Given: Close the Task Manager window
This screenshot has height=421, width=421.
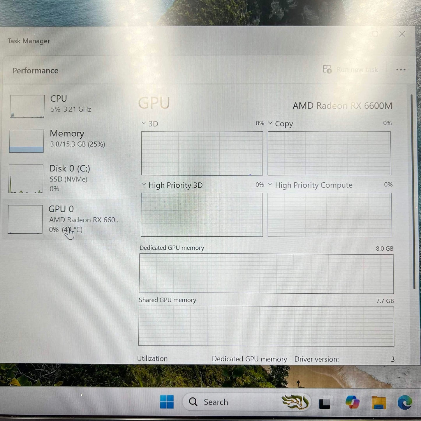Looking at the screenshot, I should pos(402,34).
